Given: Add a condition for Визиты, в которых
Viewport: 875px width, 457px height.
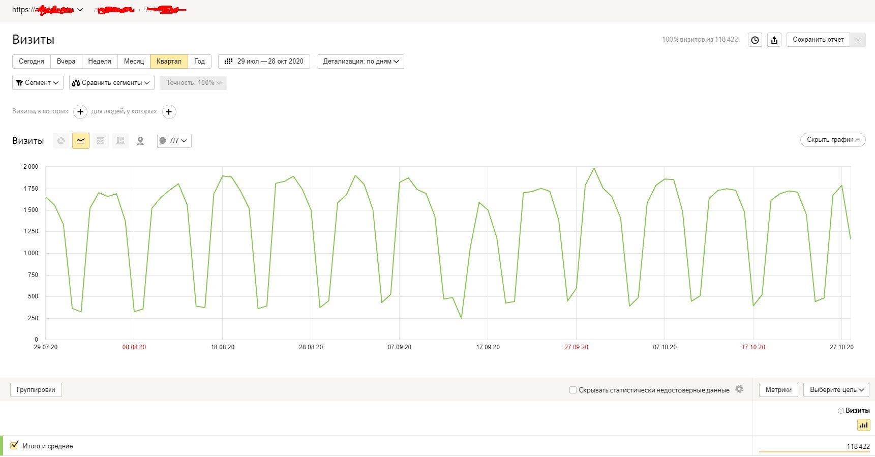Looking at the screenshot, I should [x=80, y=112].
